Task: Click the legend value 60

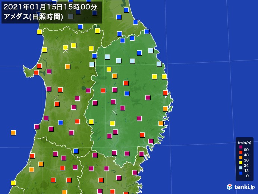Action: (x=246, y=150)
